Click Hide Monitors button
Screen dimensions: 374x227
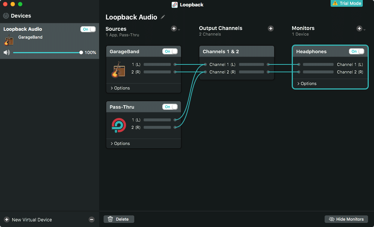[x=346, y=219]
